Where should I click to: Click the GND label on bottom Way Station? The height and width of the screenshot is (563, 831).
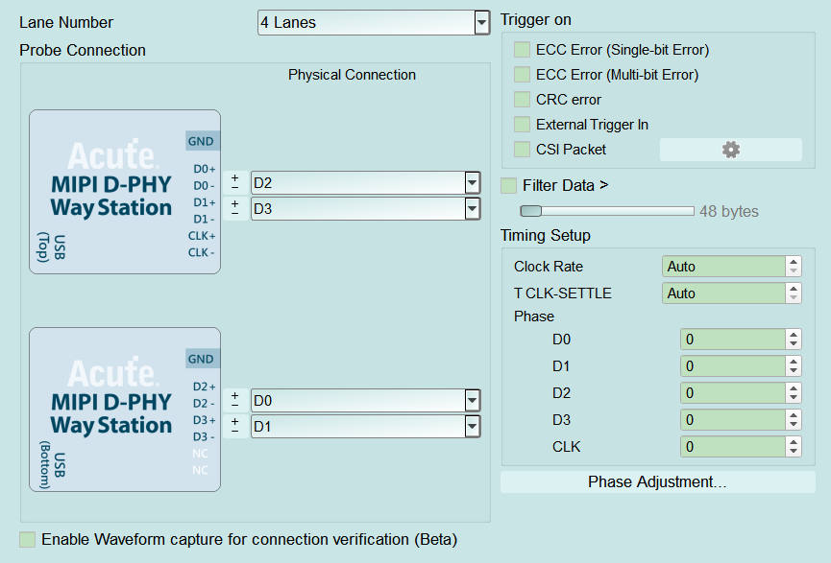pyautogui.click(x=201, y=359)
